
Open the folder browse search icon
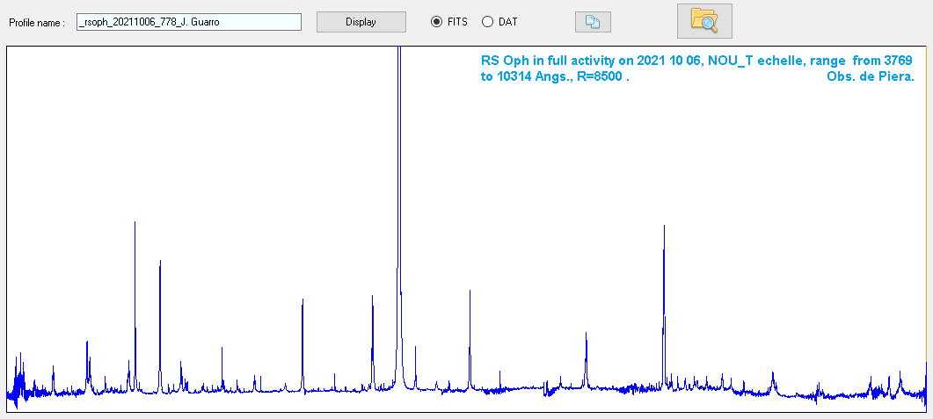click(x=703, y=21)
